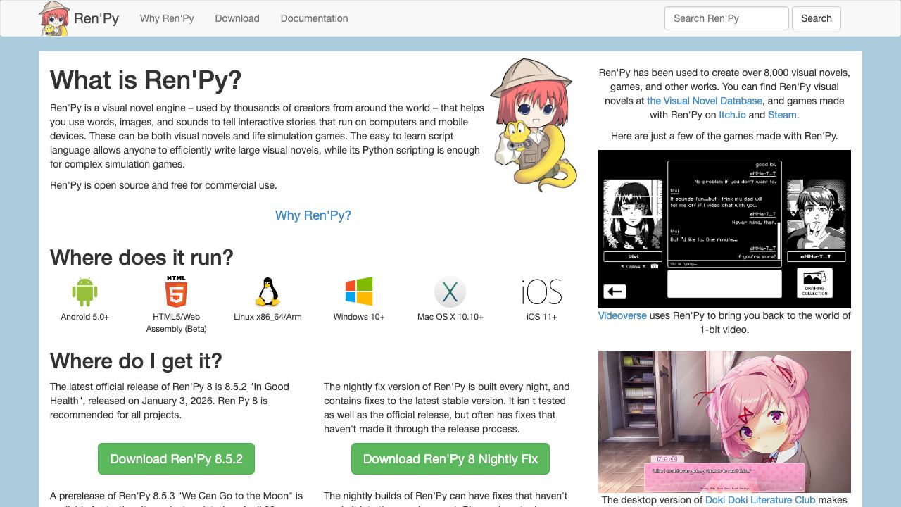Click the Doki Doki Literature Club screenshot

click(x=724, y=422)
